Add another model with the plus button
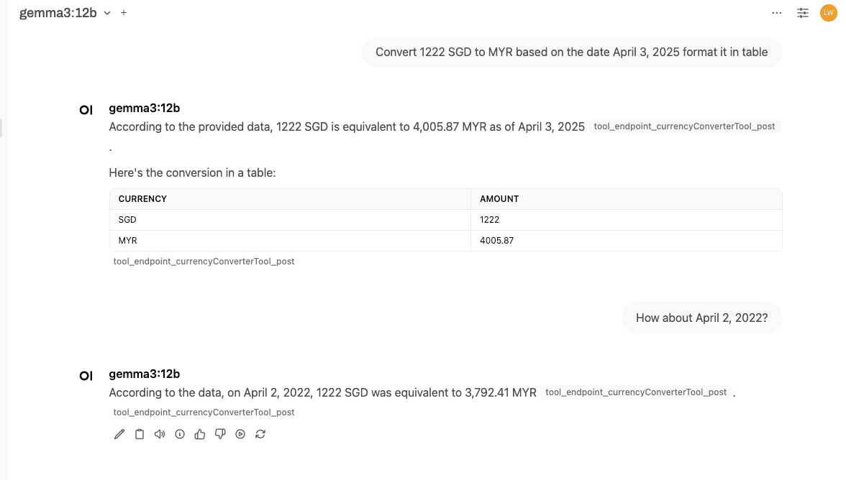Viewport: 846px width, 480px height. pos(124,13)
